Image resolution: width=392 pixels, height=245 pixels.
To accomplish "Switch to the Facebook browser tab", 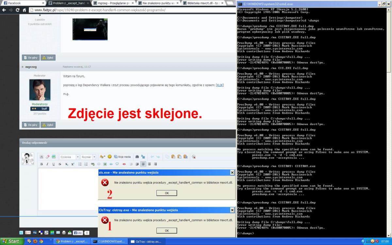I will click(24, 3).
